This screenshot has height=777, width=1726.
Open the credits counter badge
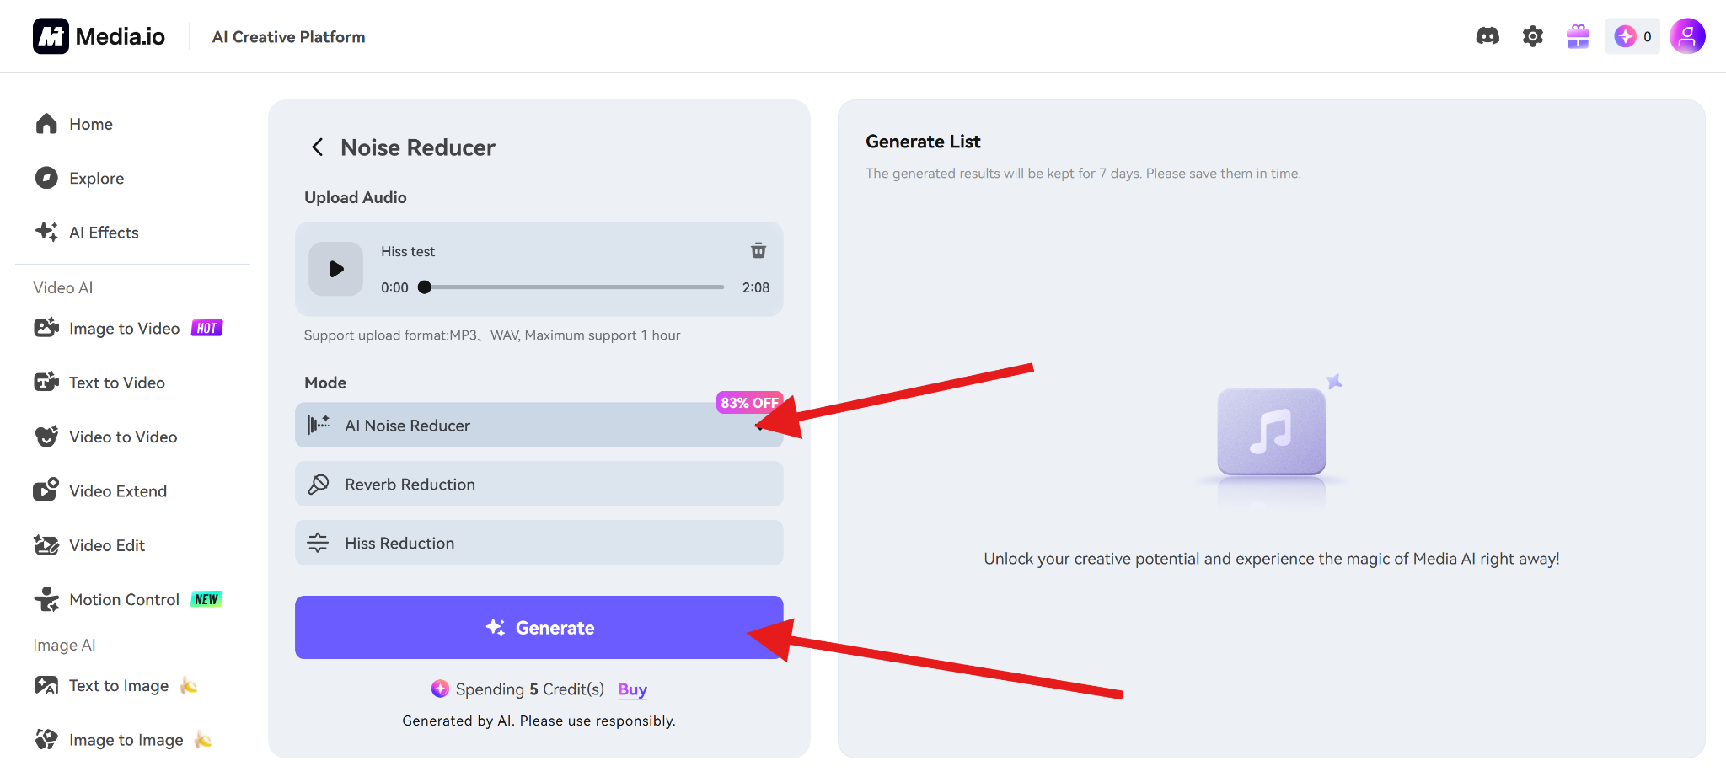click(x=1632, y=35)
